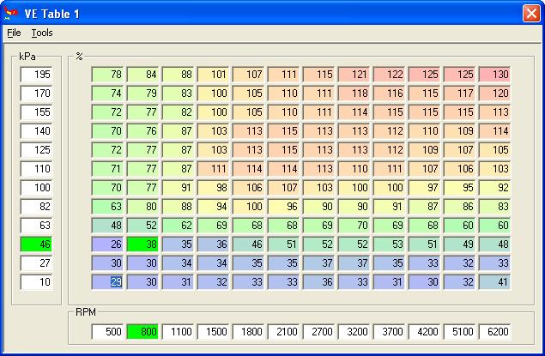Select the 6200 RPM axis field

pyautogui.click(x=495, y=330)
